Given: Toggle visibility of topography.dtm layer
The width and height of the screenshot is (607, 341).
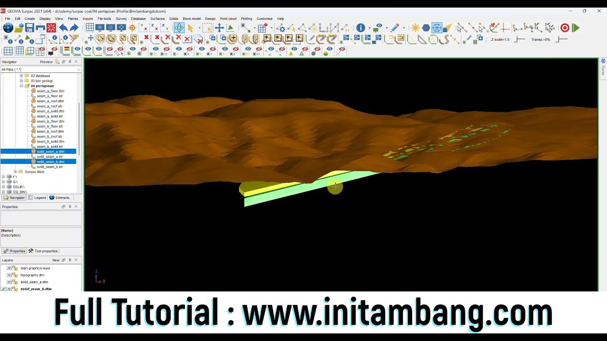Looking at the screenshot, I should point(9,275).
